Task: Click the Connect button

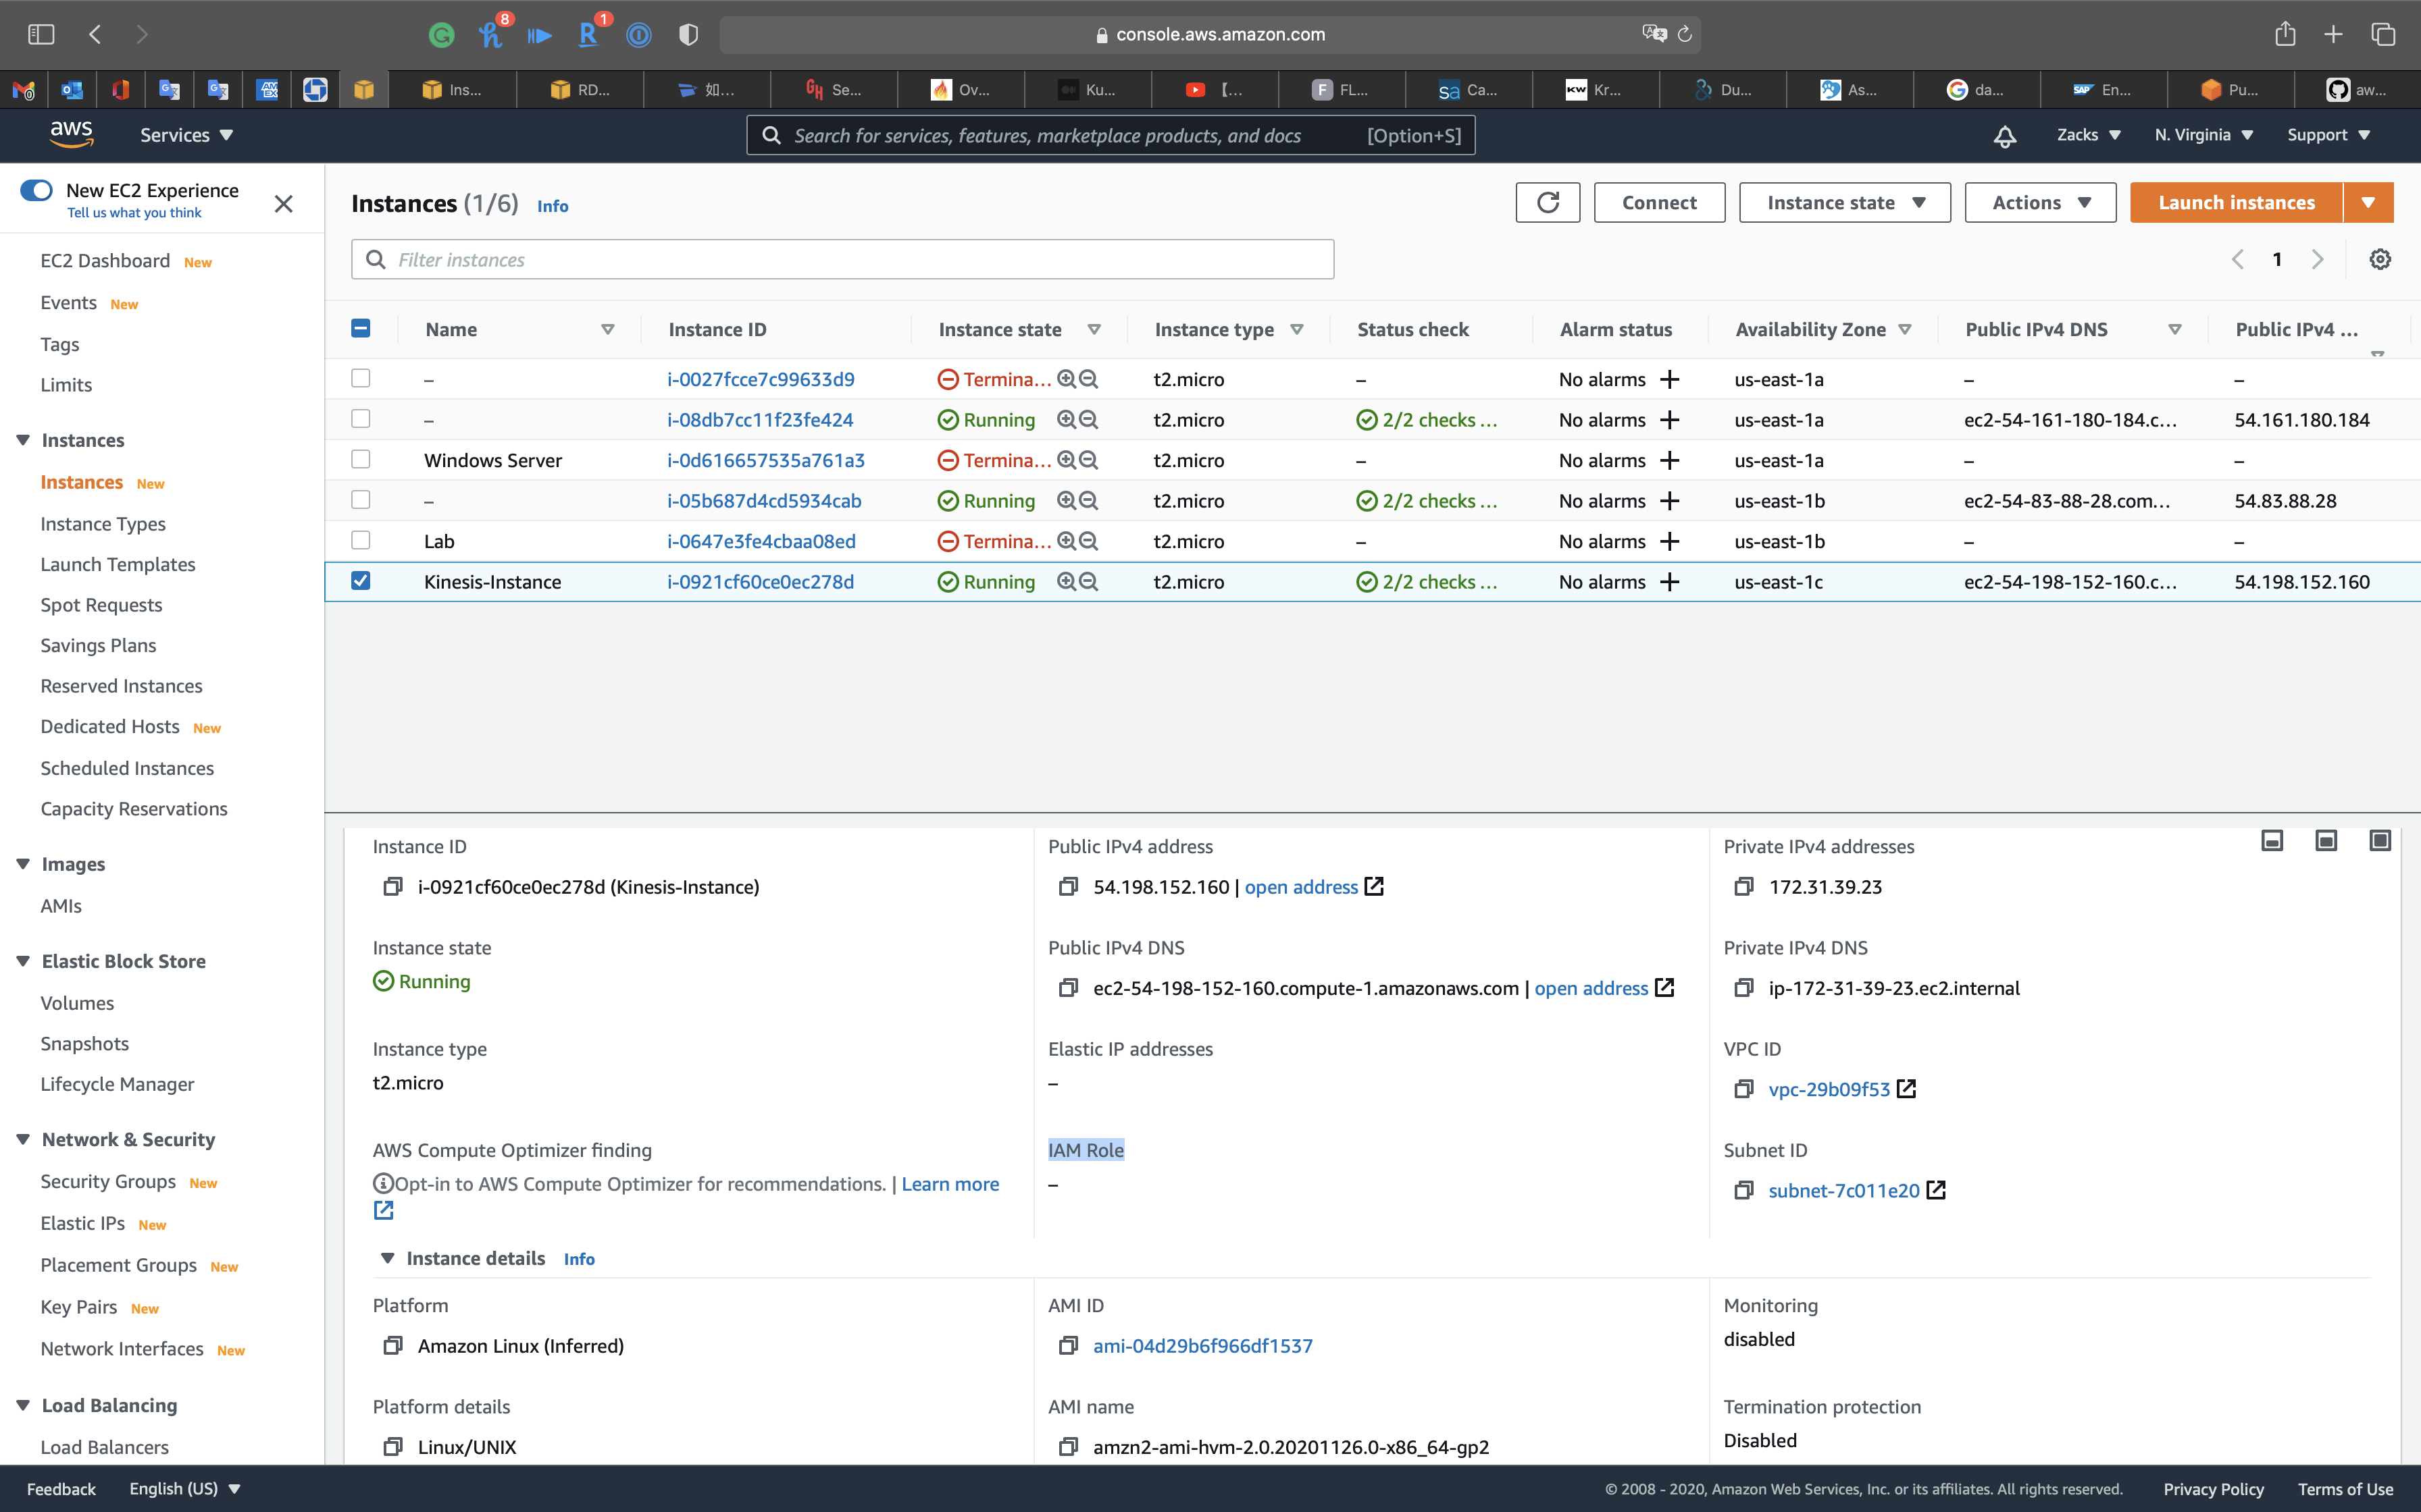Action: pyautogui.click(x=1658, y=203)
